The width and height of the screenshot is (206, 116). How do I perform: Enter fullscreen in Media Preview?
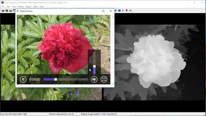[x=104, y=79]
